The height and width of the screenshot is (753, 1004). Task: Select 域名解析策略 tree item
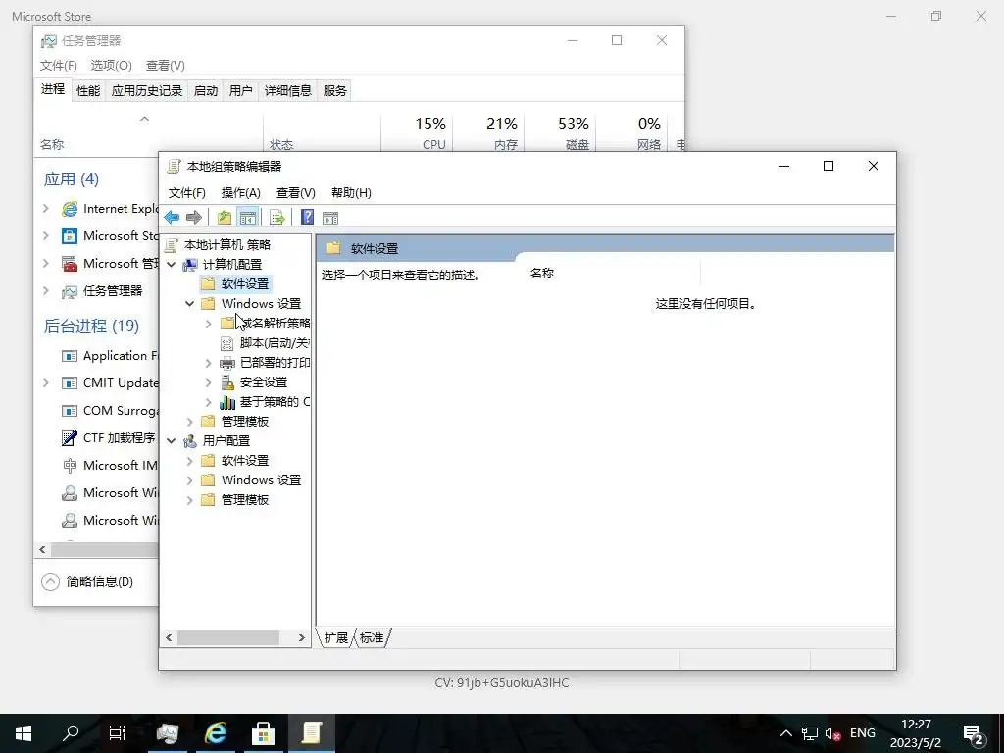pyautogui.click(x=275, y=324)
